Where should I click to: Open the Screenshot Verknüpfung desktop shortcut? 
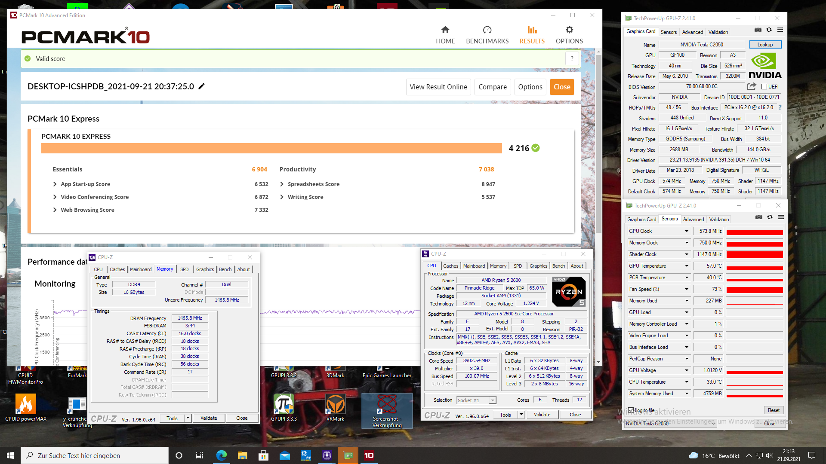pos(387,411)
